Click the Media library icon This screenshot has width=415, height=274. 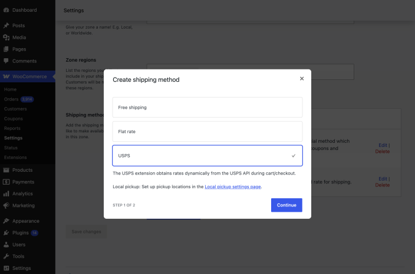pos(6,38)
